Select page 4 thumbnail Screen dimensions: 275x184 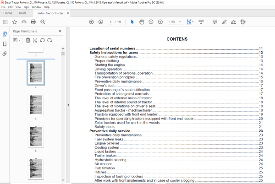tap(36, 73)
